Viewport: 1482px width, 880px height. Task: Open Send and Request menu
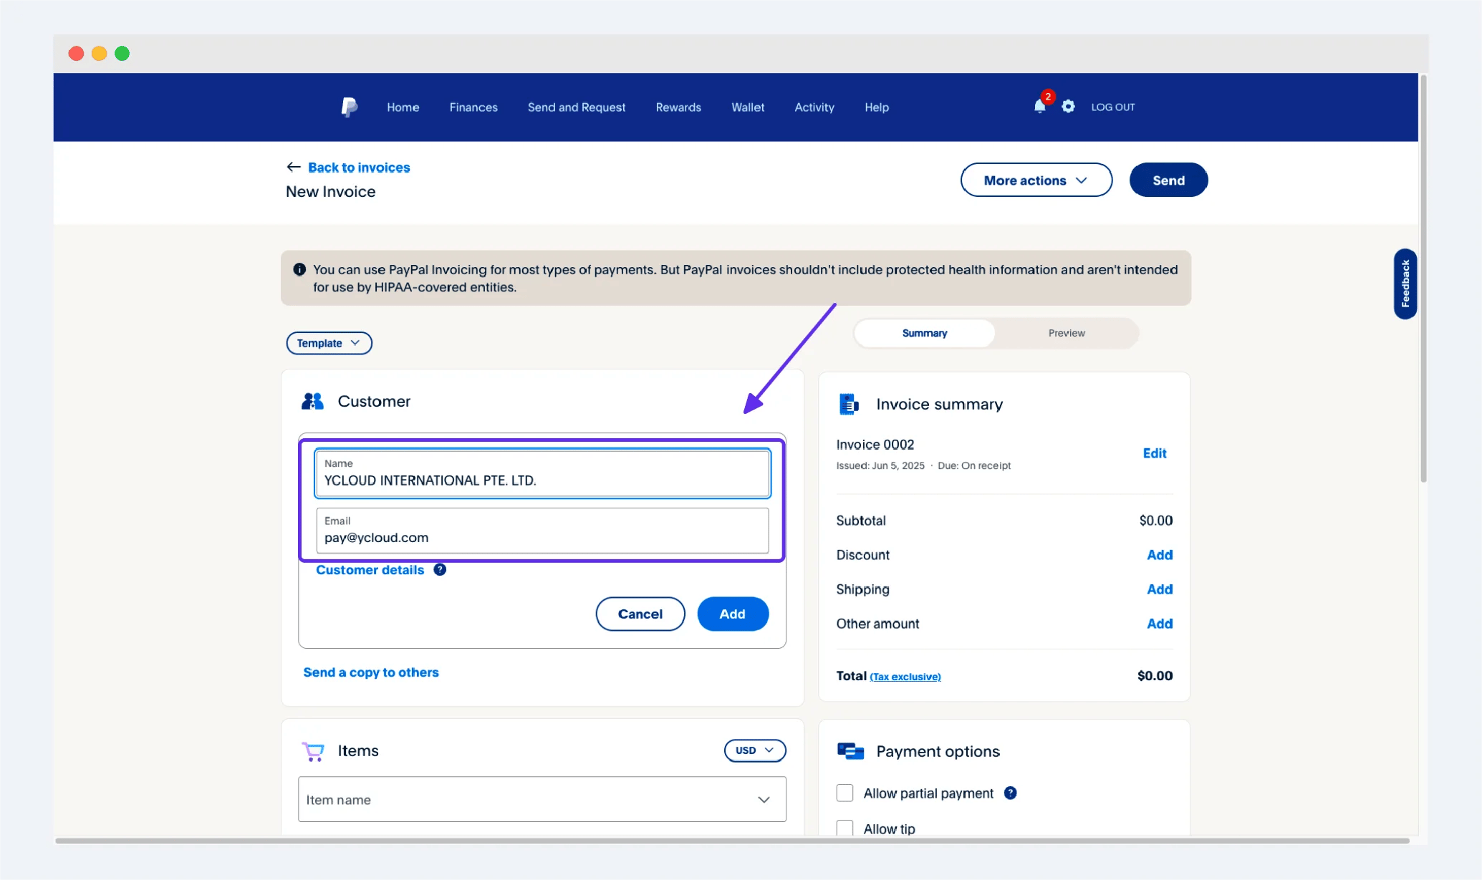577,107
